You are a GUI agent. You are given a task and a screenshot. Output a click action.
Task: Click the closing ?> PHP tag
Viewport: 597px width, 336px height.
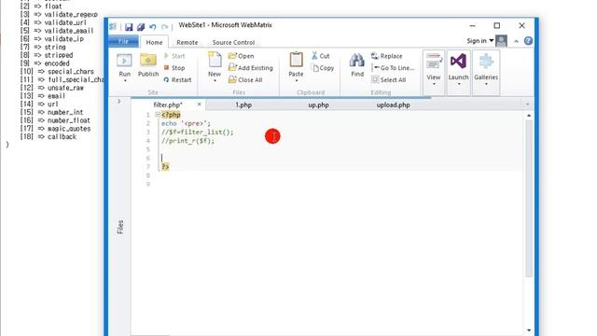click(165, 166)
